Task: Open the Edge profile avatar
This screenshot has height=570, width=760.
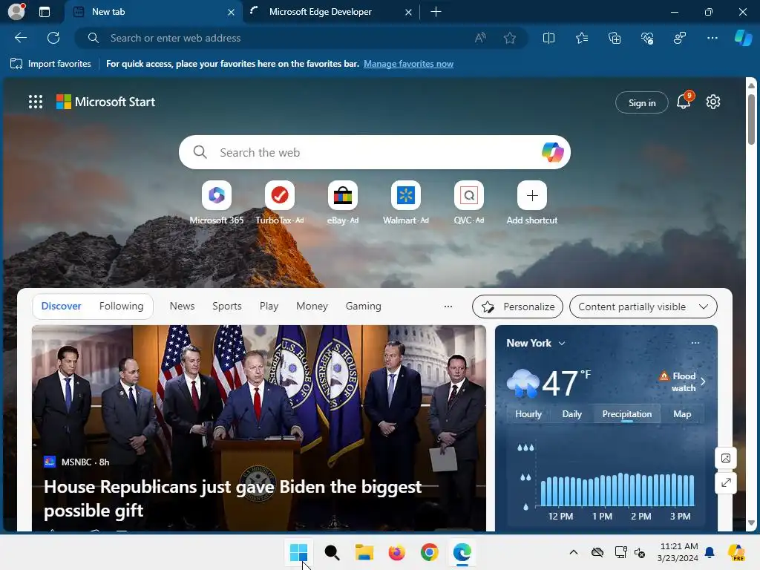Action: pyautogui.click(x=16, y=12)
